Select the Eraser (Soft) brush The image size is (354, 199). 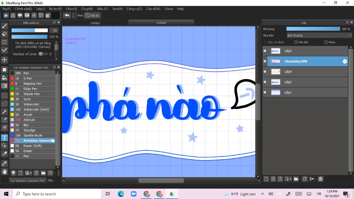32,146
